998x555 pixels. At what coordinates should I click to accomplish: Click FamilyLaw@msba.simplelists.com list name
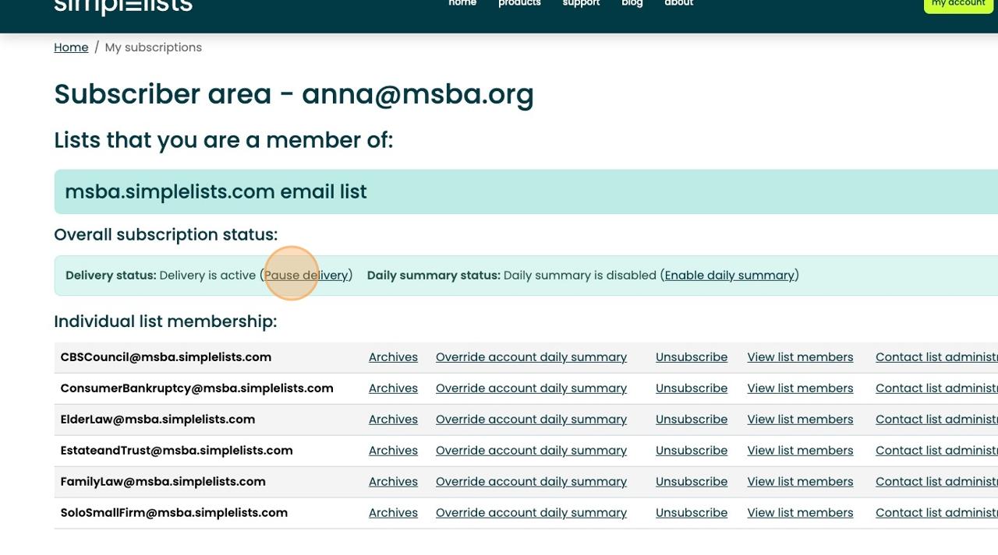point(163,482)
